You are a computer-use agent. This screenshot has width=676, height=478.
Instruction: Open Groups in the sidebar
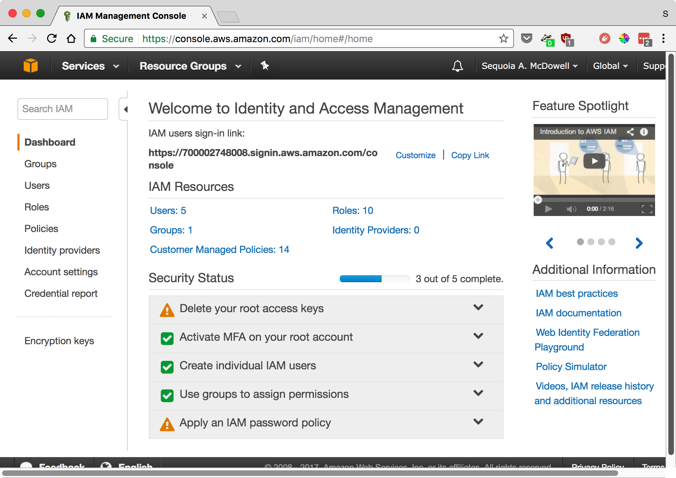click(x=40, y=164)
